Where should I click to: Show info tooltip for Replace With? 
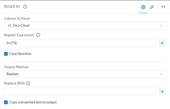28,83
